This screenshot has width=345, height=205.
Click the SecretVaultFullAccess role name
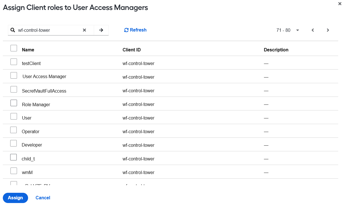click(44, 91)
